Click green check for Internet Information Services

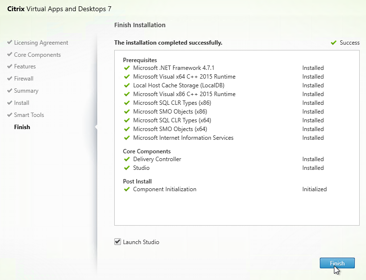[127, 138]
